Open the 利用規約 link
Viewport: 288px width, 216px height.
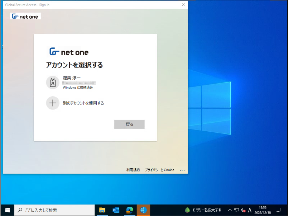pyautogui.click(x=133, y=170)
